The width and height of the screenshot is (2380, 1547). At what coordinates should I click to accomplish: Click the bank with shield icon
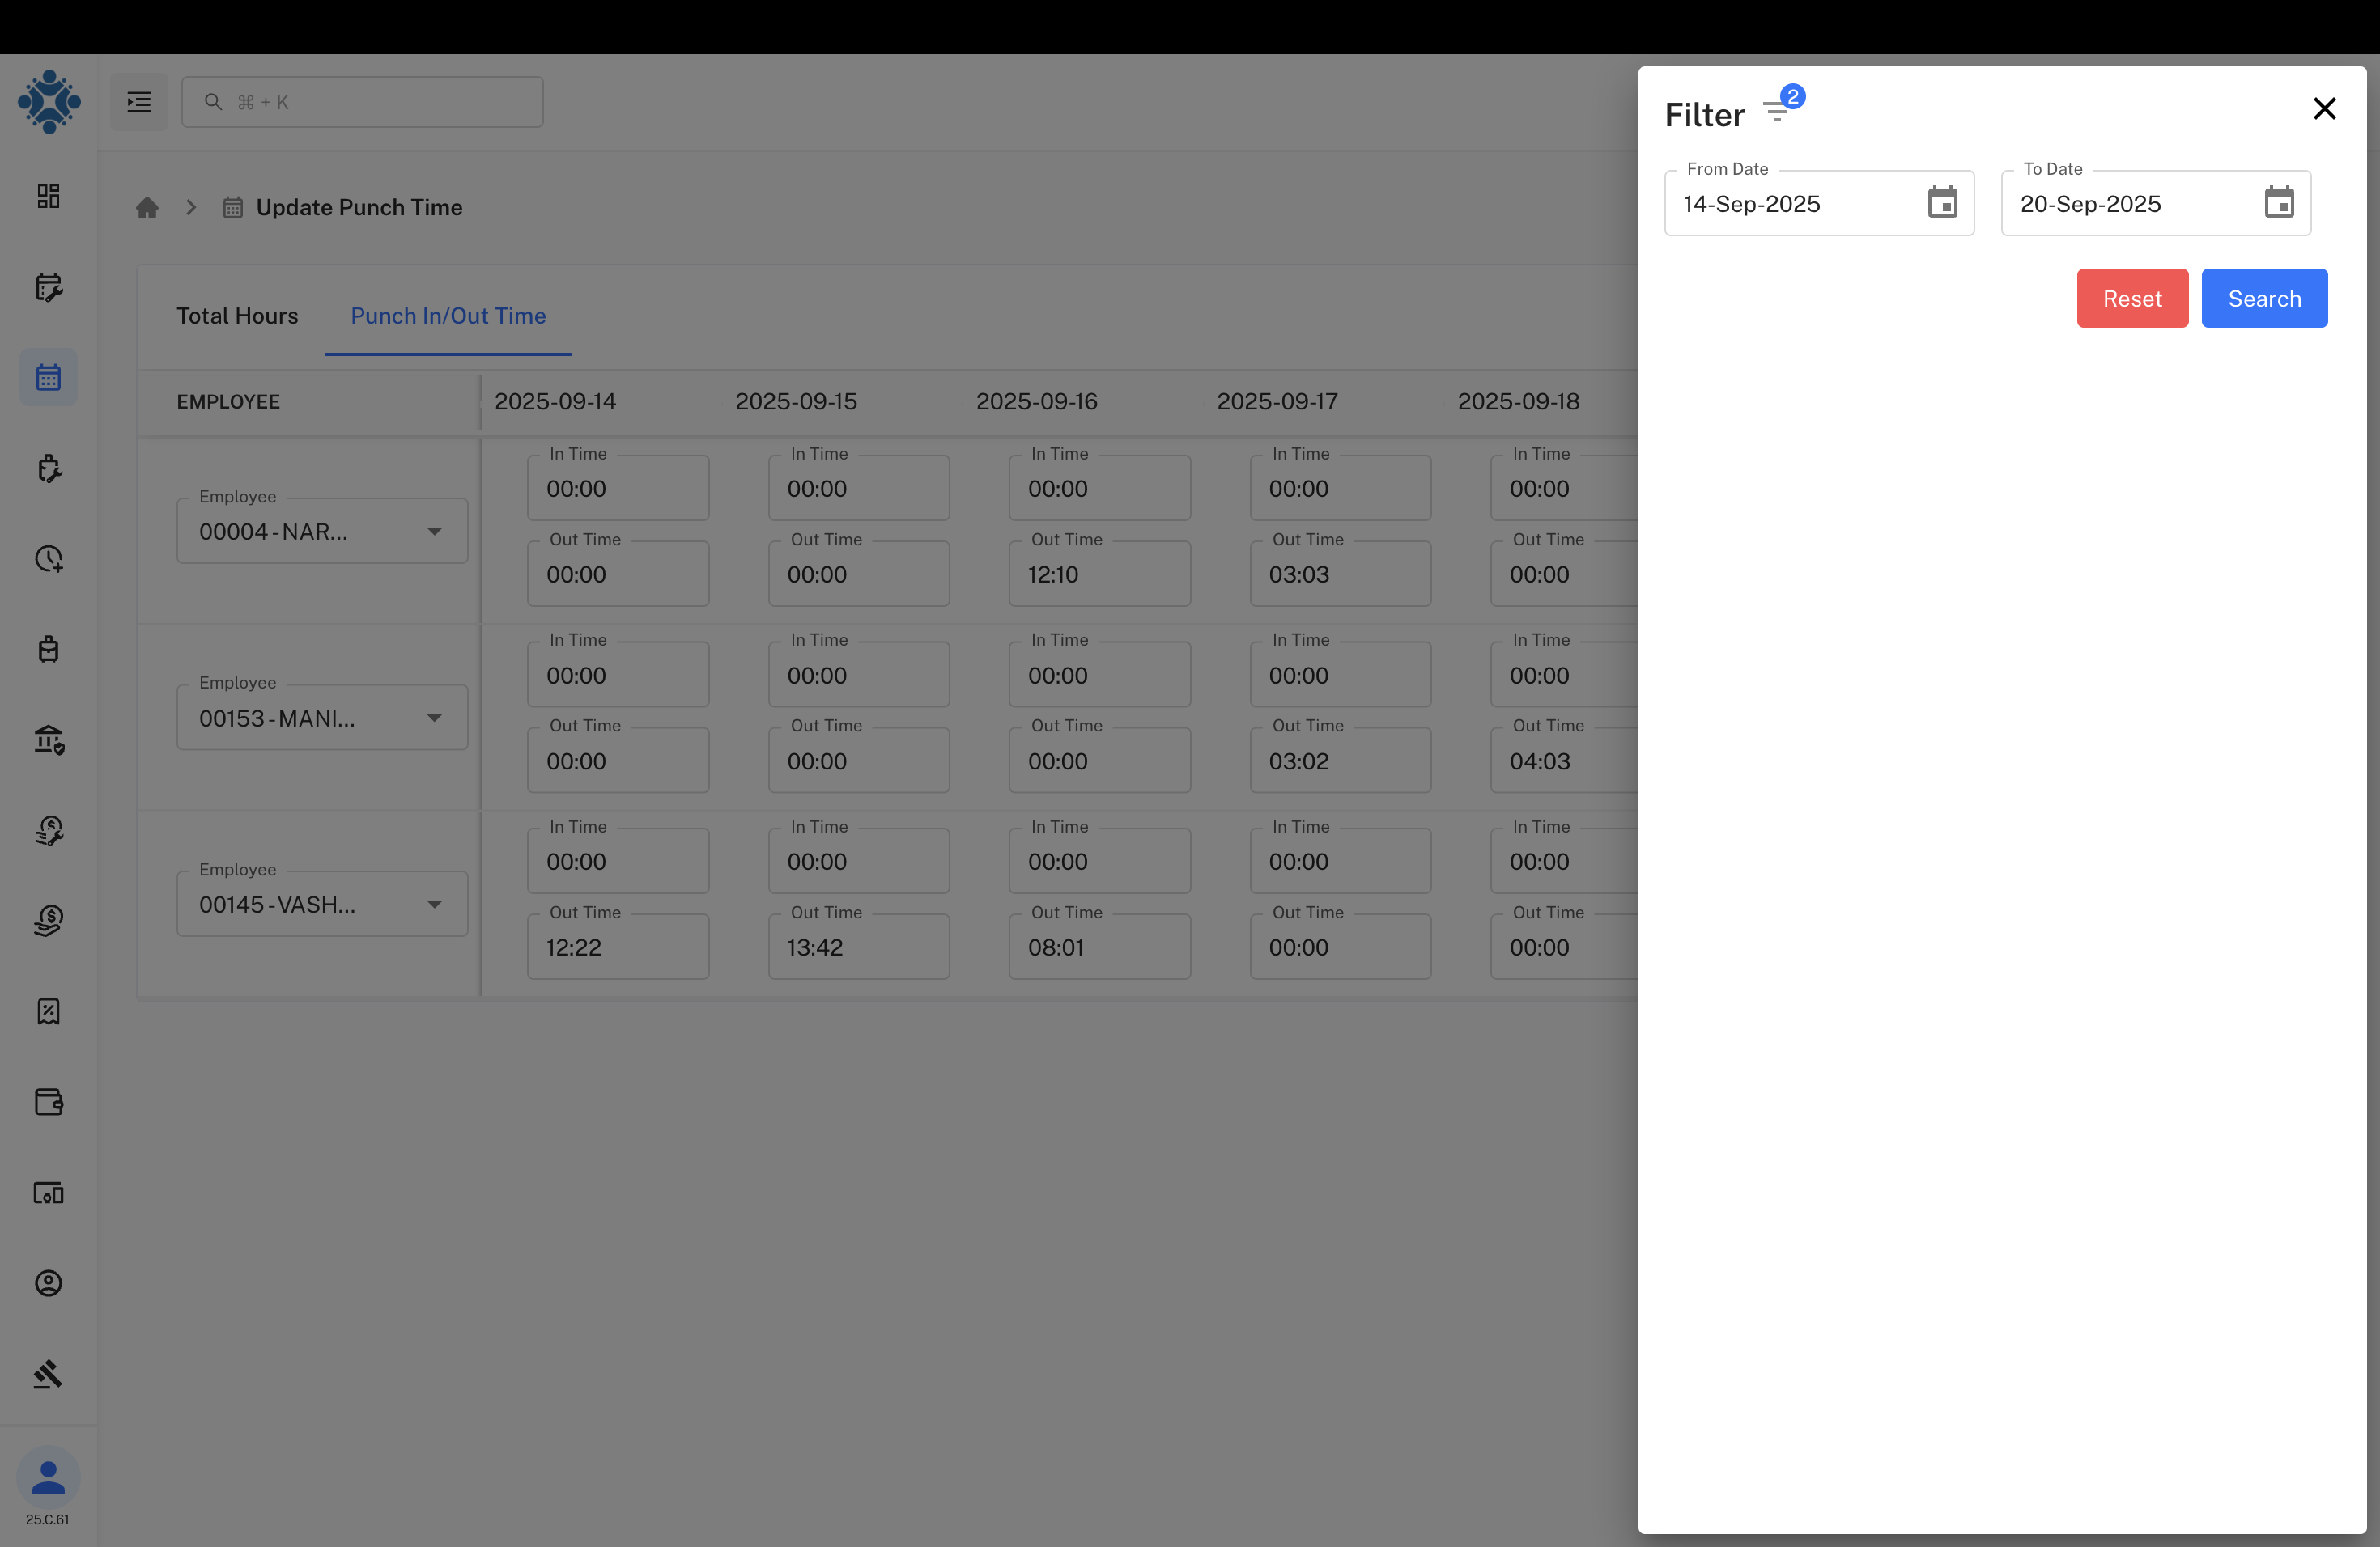pyautogui.click(x=48, y=739)
